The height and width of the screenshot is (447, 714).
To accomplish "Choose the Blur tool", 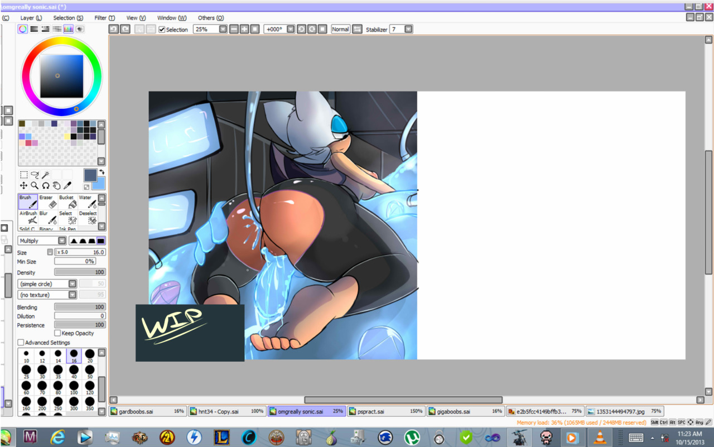I will 48,217.
